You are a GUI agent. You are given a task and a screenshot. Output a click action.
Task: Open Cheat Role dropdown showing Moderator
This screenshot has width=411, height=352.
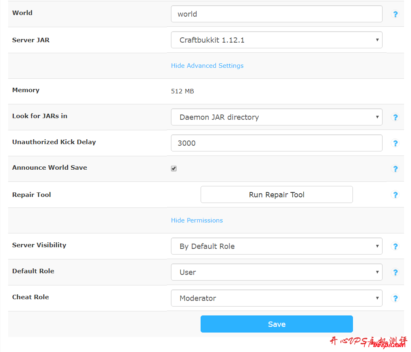276,298
